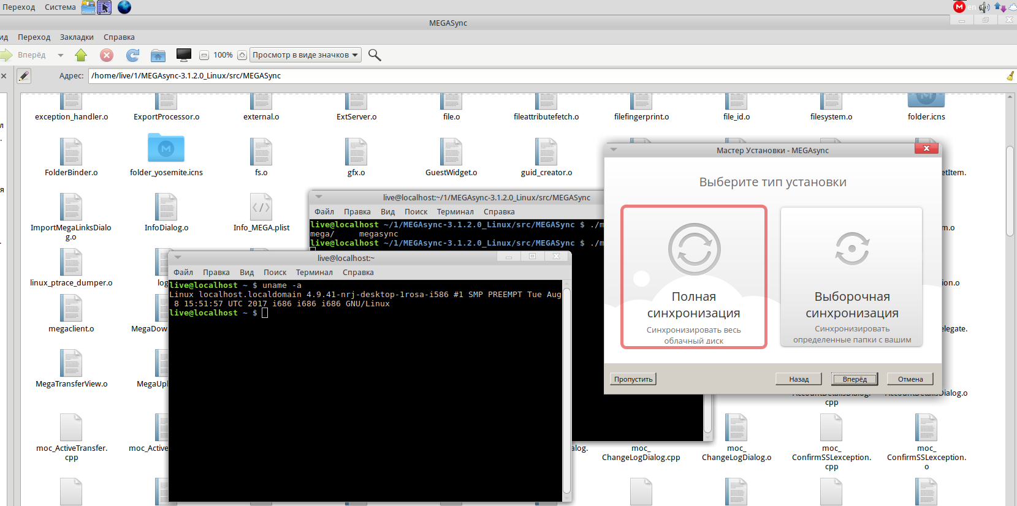Open the window menu arrow on Мастер Установки title bar
1017x506 pixels.
click(614, 150)
